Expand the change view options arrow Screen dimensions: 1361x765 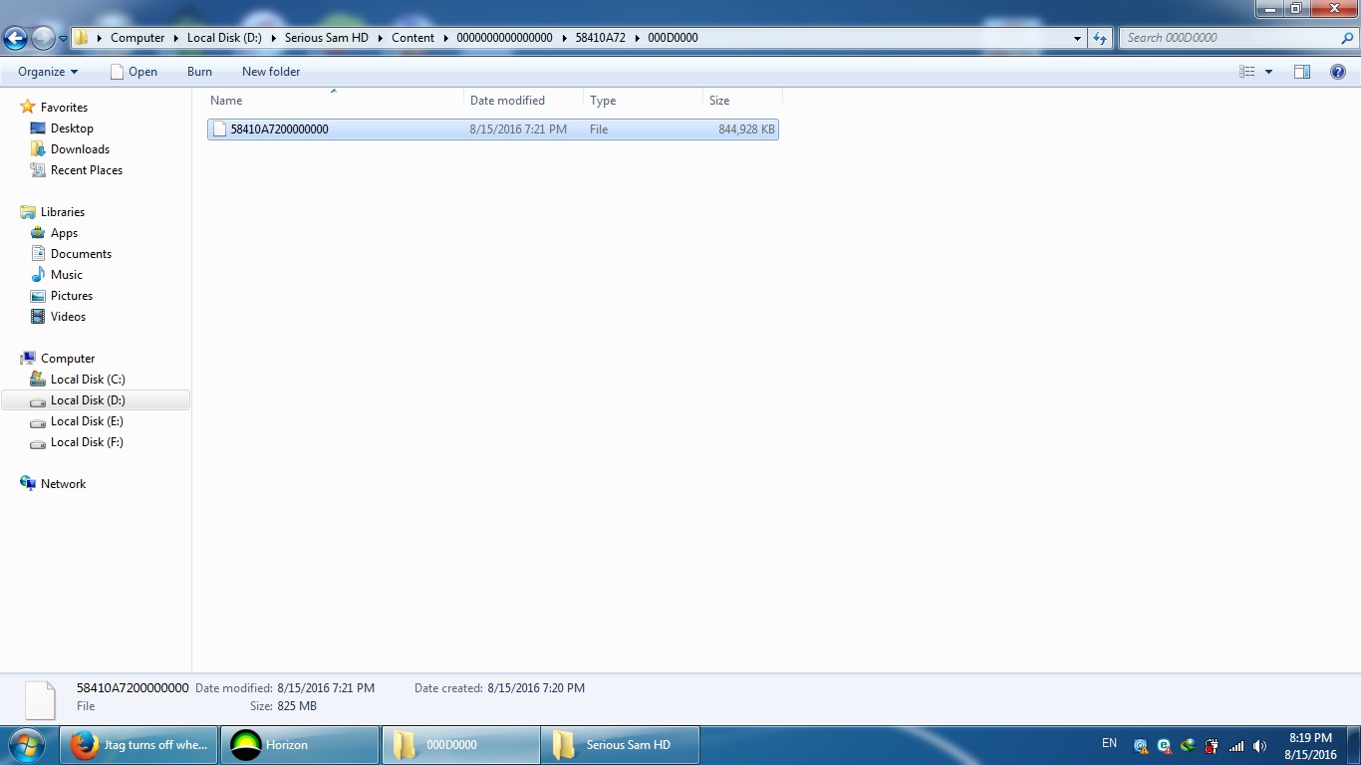(1268, 72)
